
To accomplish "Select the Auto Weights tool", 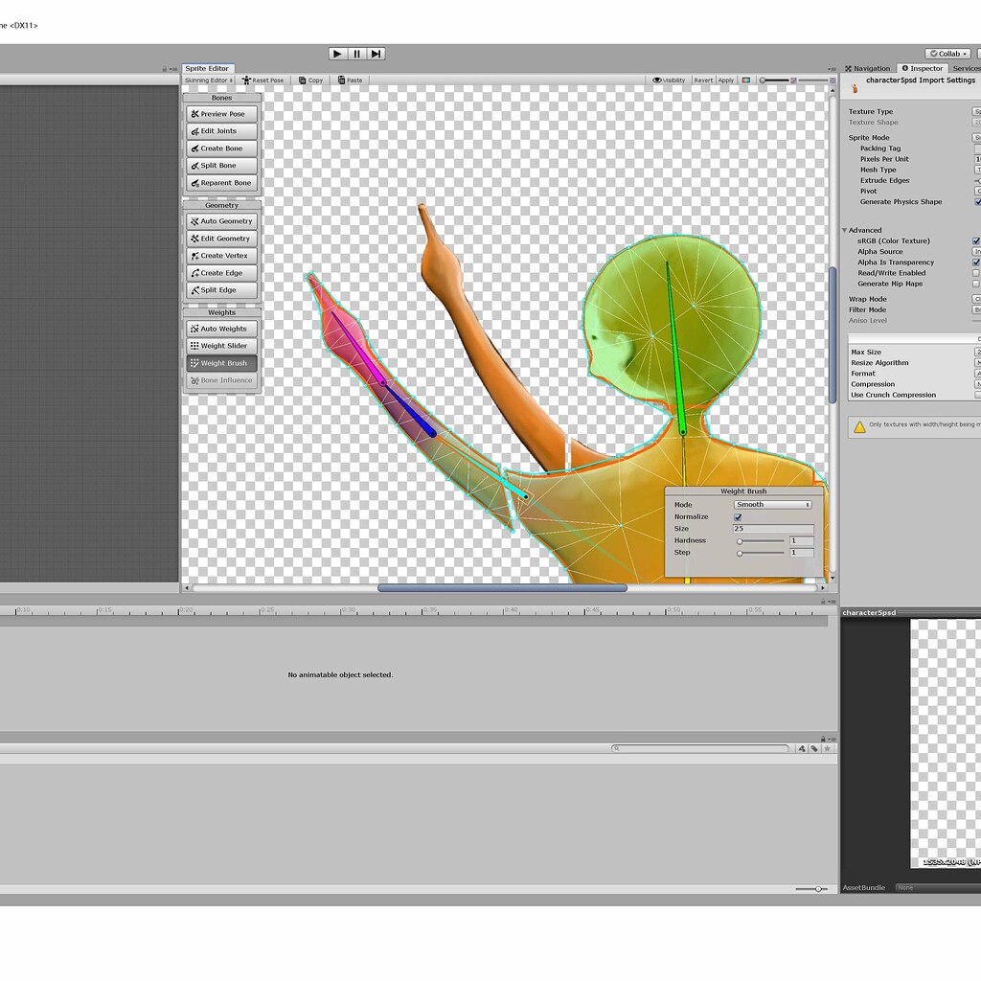I will tap(221, 328).
